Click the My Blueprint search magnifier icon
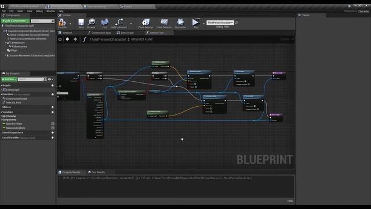This screenshot has height=209, width=371. (x=45, y=79)
